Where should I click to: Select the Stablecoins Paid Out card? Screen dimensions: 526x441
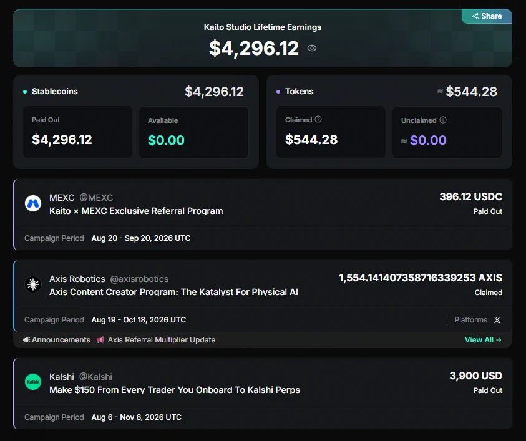click(77, 132)
